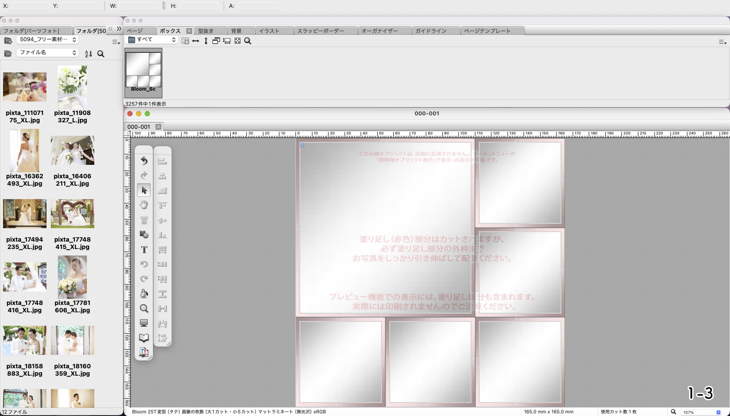Switch to the 背景 tab
This screenshot has height=416, width=730.
pyautogui.click(x=236, y=31)
